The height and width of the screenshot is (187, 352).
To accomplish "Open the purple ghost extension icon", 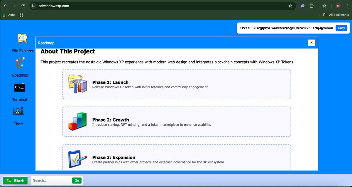I will click(302, 6).
